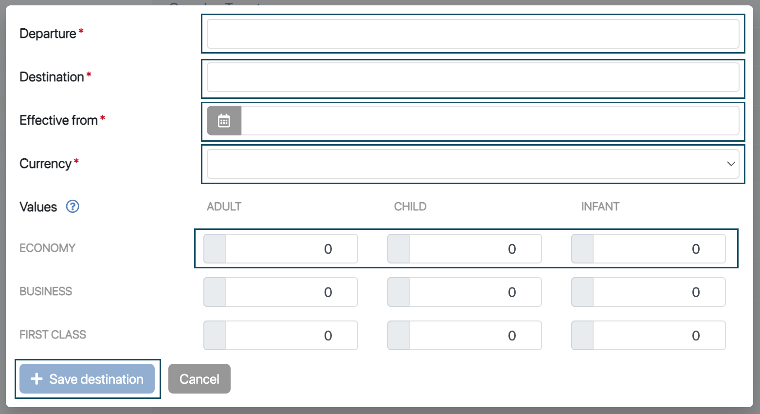Viewport: 760px width, 414px height.
Task: Open the Currency select box
Action: click(x=467, y=164)
